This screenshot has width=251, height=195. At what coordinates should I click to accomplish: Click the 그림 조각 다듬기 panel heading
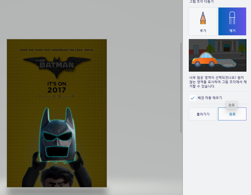click(x=201, y=1)
